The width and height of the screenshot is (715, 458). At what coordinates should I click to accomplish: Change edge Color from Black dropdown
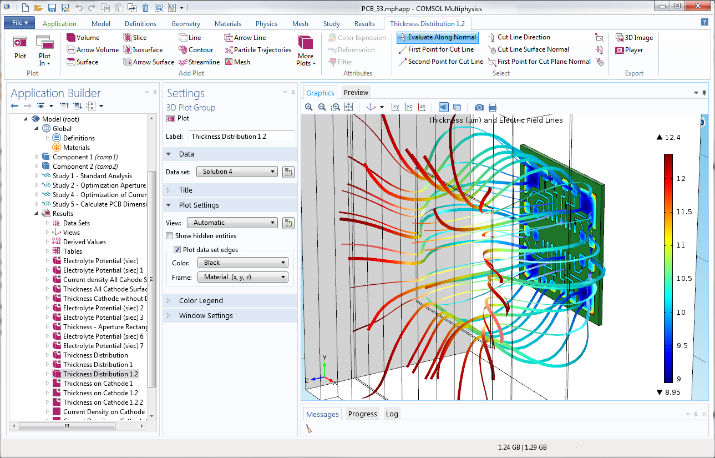pyautogui.click(x=242, y=262)
